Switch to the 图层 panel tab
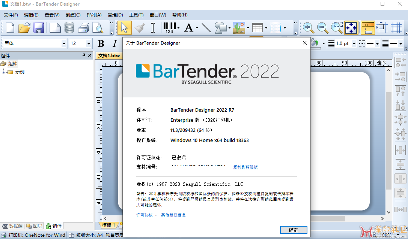 pyautogui.click(x=35, y=226)
